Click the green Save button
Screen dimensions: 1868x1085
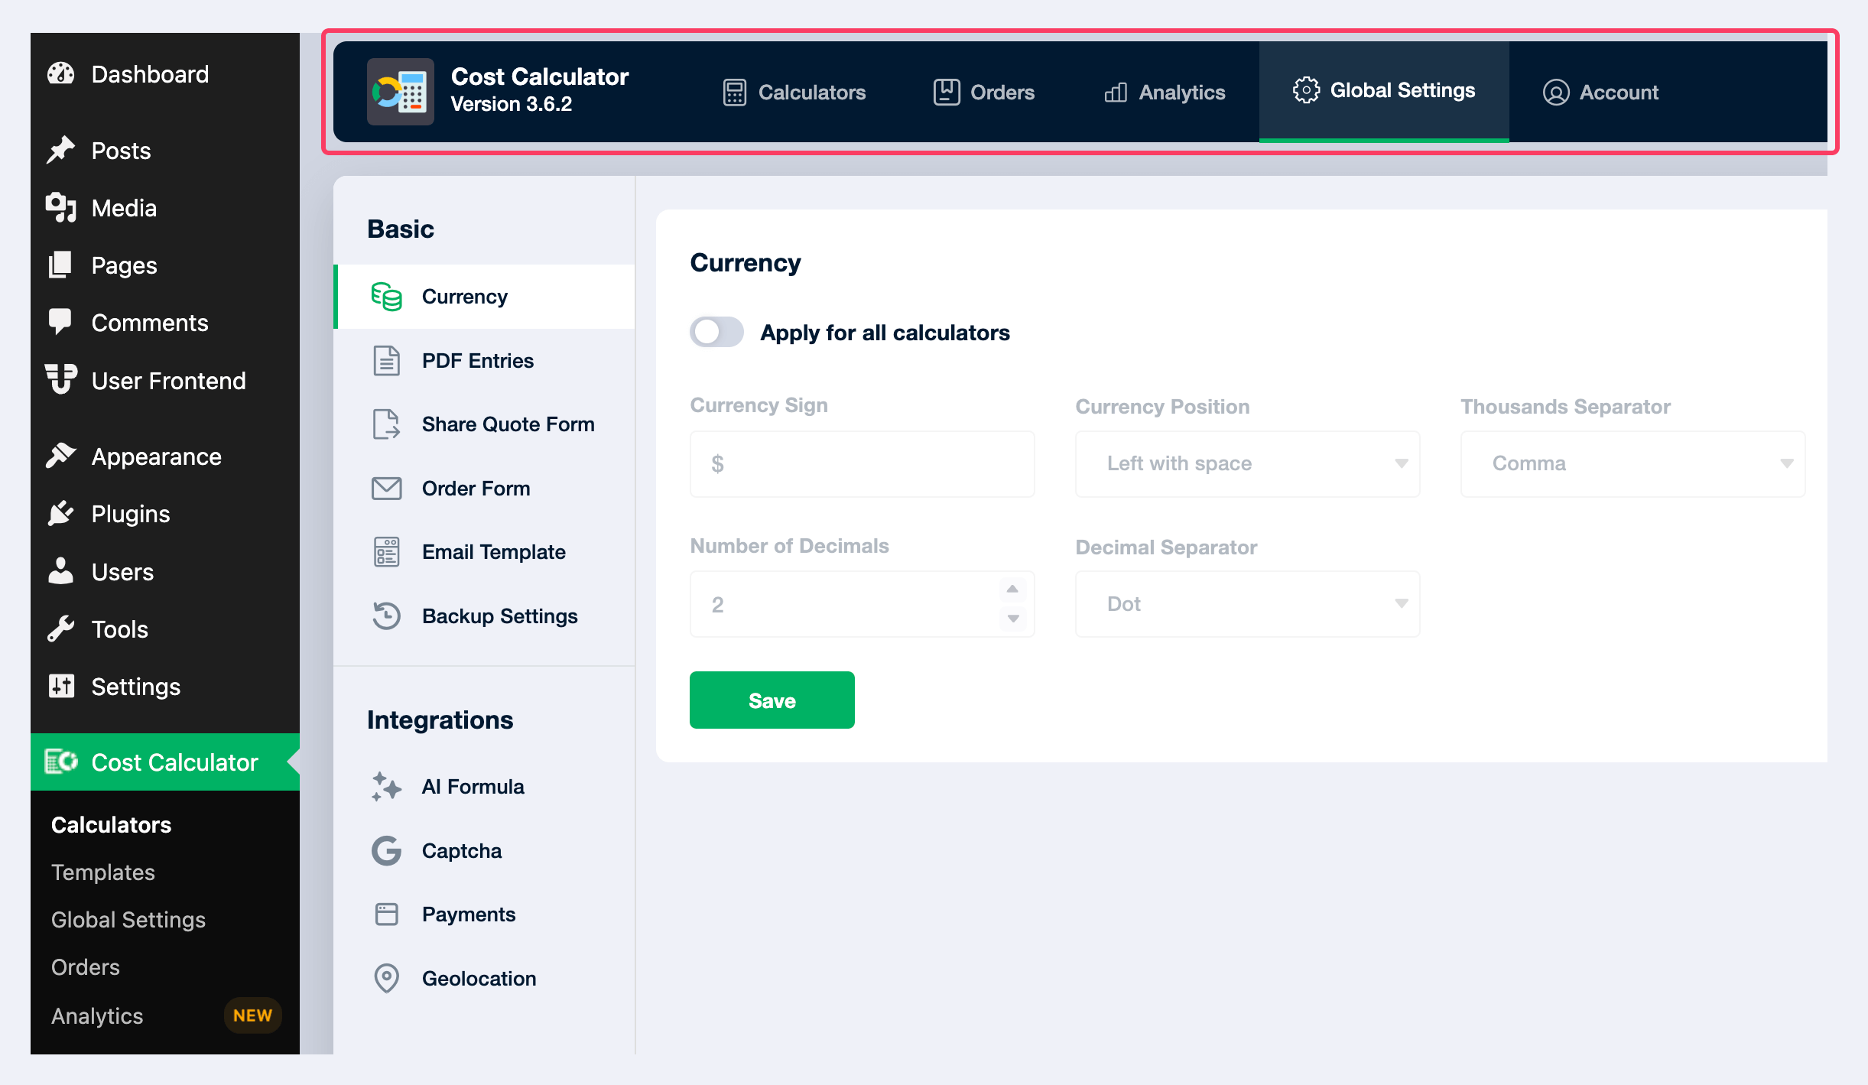click(772, 700)
